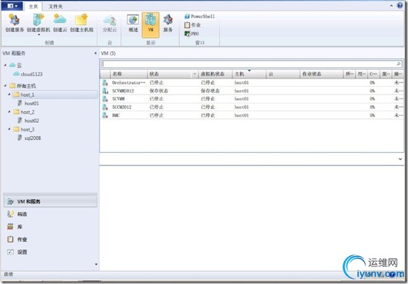Sort by the 状态 column header
The height and width of the screenshot is (284, 408).
click(170, 74)
